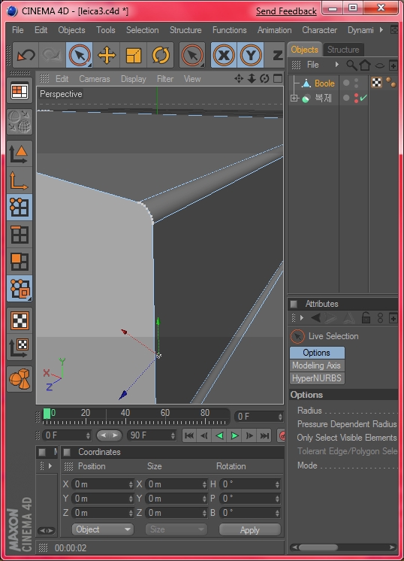404x561 pixels.
Task: Expand the Object manager menu arrow
Action: point(336,65)
